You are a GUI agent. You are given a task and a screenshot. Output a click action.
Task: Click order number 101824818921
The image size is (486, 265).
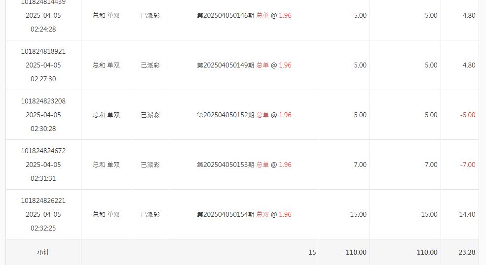pos(43,51)
